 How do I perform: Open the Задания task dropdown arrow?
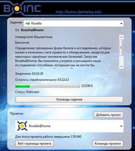[121, 23]
